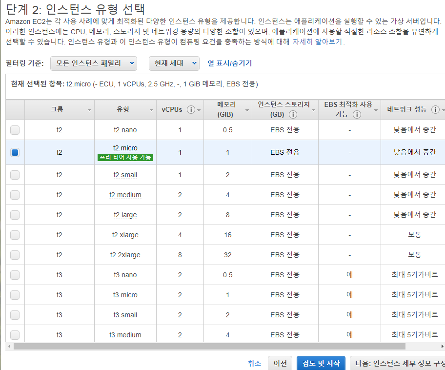
Task: Click the t3.micro type cell
Action: point(125,295)
